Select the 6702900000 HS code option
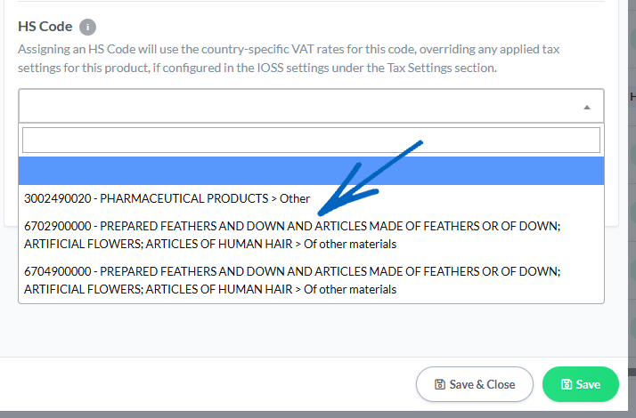Image resolution: width=636 pixels, height=418 pixels. pos(311,235)
